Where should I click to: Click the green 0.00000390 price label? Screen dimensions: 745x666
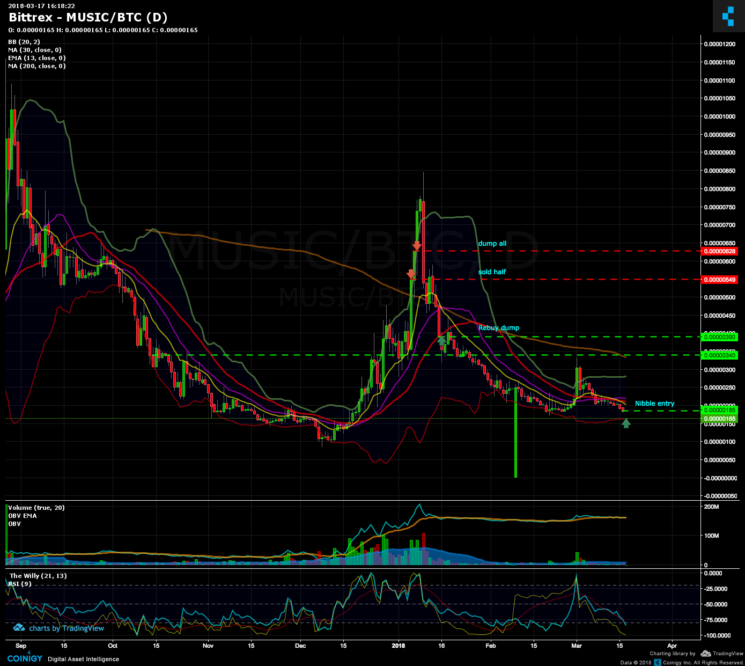720,337
